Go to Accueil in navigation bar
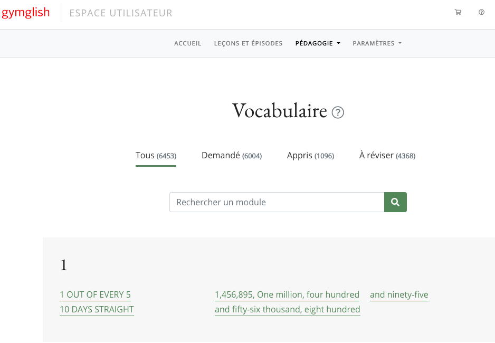This screenshot has height=343, width=495. click(188, 43)
